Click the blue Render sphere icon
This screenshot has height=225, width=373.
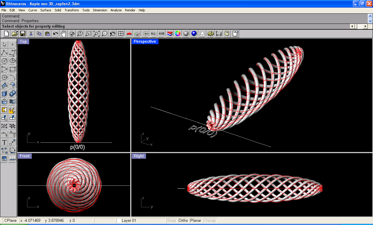click(x=194, y=34)
